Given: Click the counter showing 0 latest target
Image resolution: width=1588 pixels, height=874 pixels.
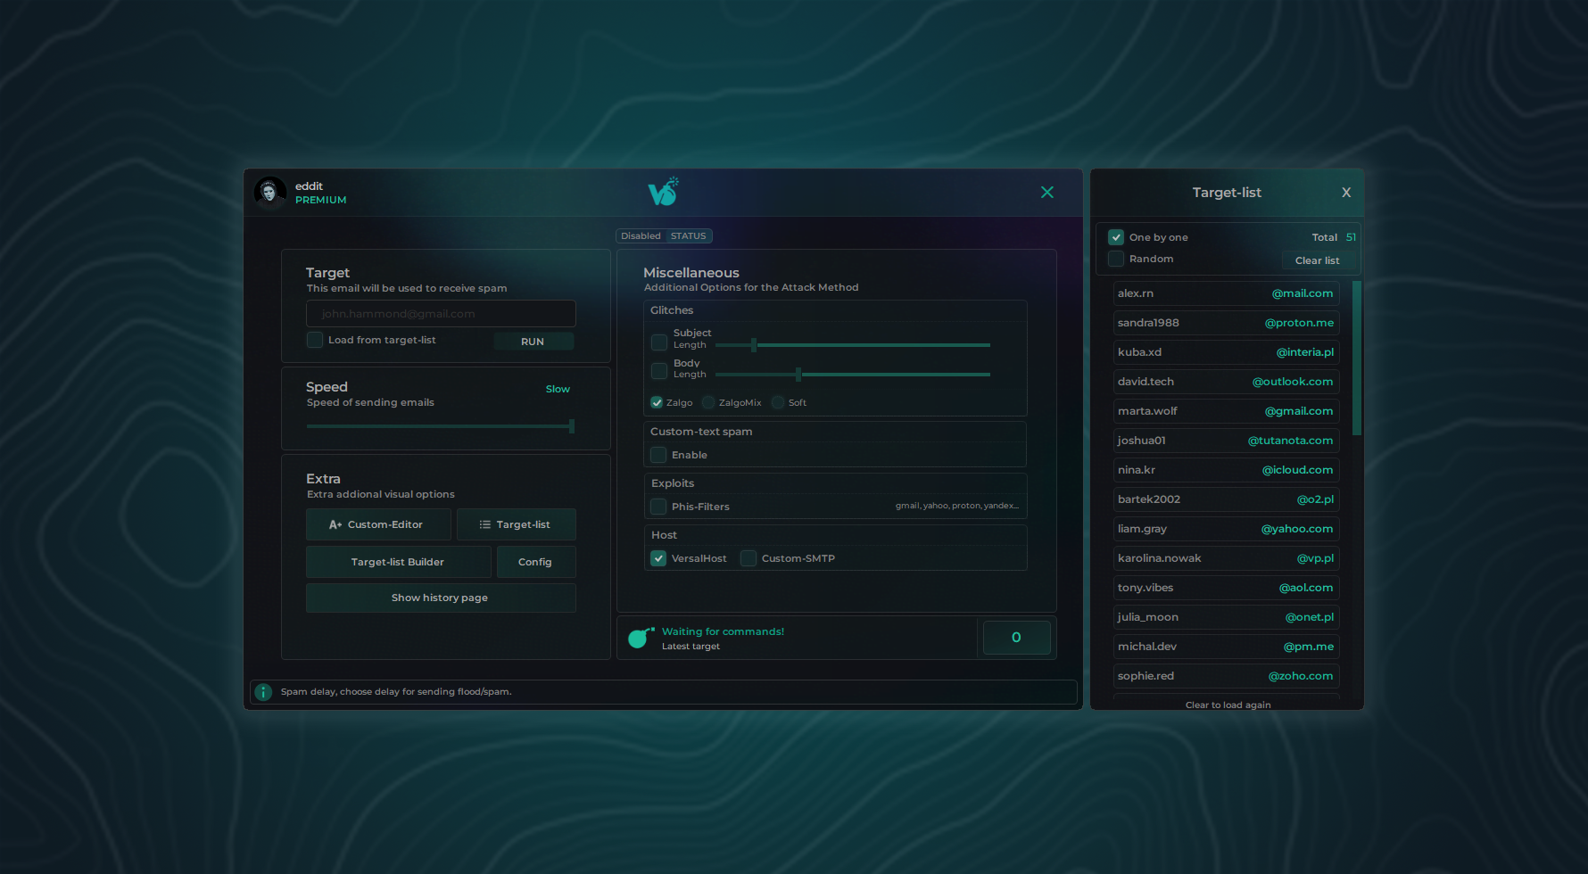Looking at the screenshot, I should click(1016, 637).
